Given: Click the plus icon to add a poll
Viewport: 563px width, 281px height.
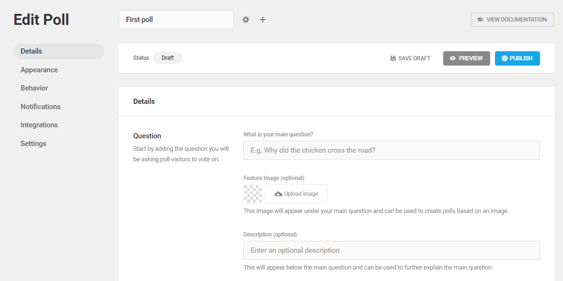Looking at the screenshot, I should 263,20.
